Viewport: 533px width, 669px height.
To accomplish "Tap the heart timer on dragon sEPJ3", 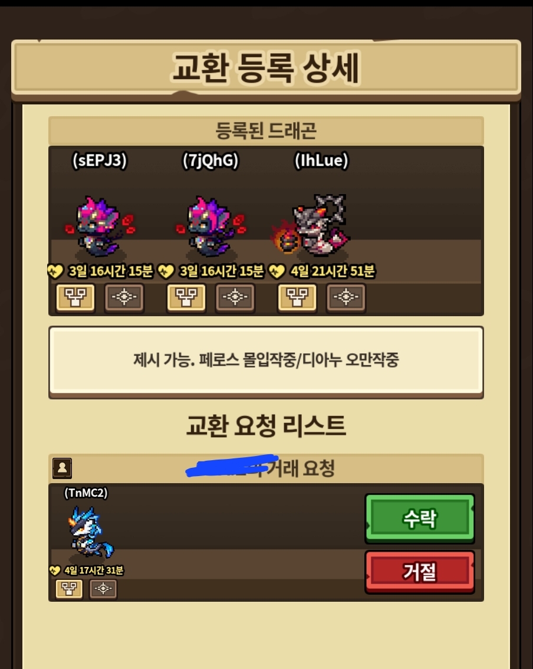I will coord(101,271).
